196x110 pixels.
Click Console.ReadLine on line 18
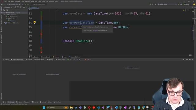pyautogui.click(x=76, y=41)
